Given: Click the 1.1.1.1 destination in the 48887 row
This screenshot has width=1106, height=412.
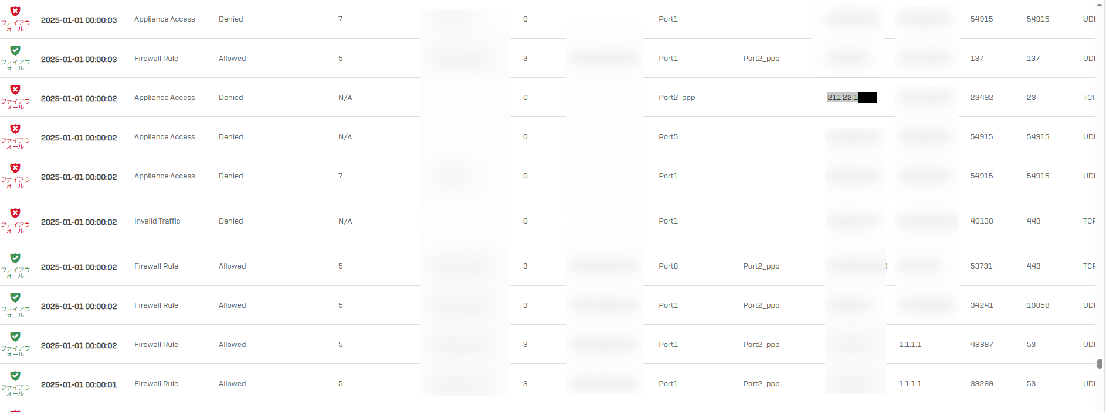Looking at the screenshot, I should 910,345.
